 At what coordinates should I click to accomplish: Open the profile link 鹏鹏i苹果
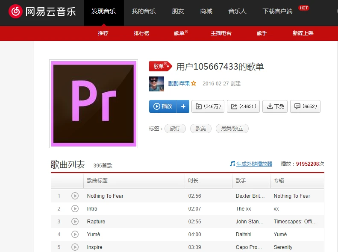click(179, 84)
